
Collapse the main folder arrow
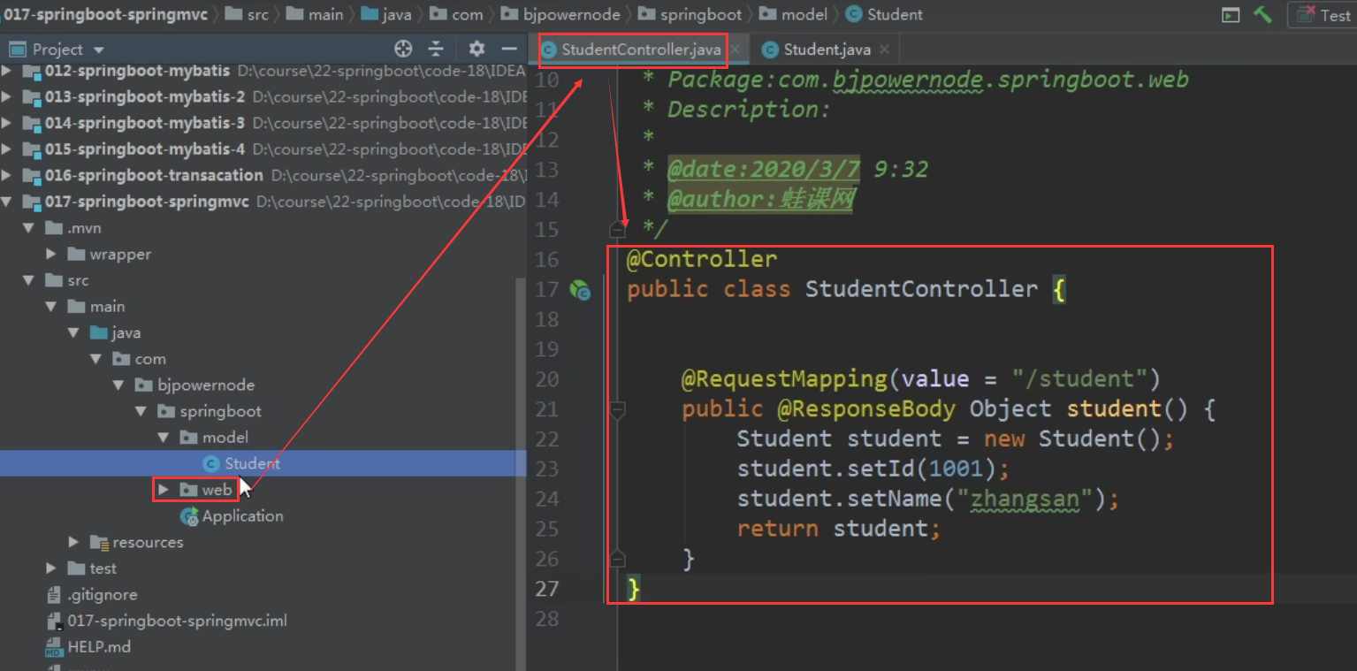click(x=52, y=307)
